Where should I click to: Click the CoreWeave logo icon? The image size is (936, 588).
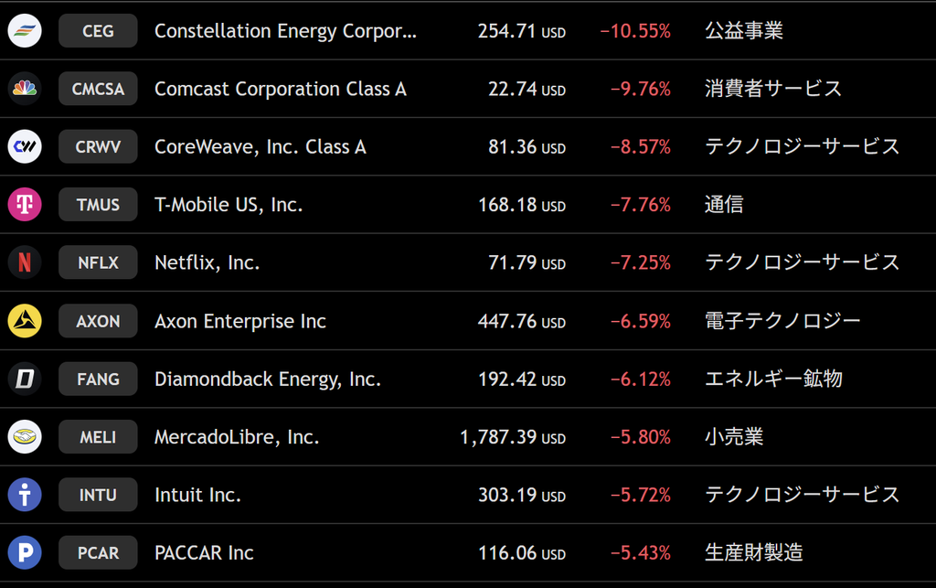point(25,146)
